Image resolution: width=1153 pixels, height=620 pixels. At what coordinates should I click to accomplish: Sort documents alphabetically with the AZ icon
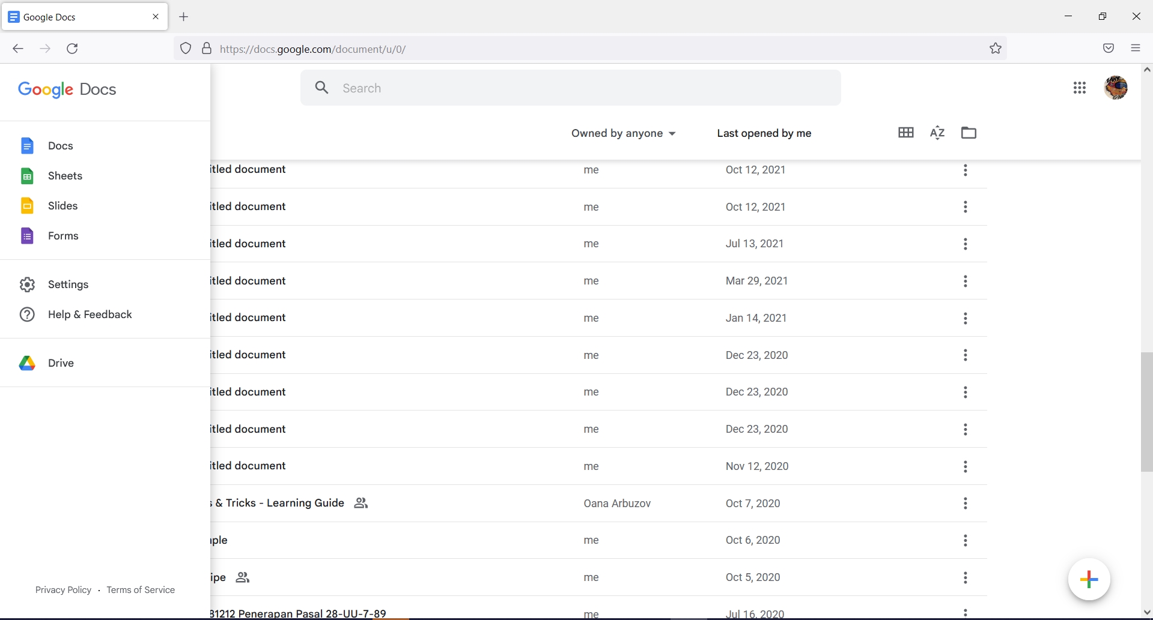(937, 132)
